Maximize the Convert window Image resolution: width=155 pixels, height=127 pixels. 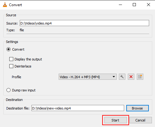coord(134,5)
